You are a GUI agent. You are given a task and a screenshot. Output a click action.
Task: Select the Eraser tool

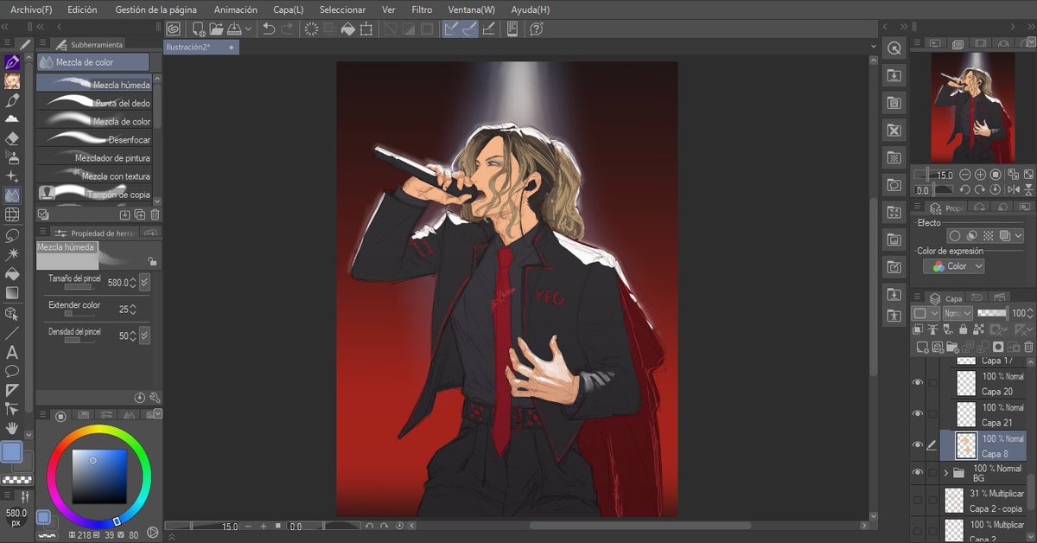click(x=12, y=137)
